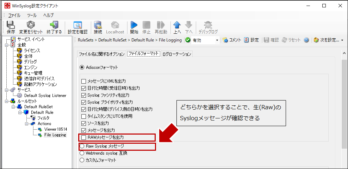This screenshot has width=348, height=169.
Task: Select ライセンス in the tree
Action: click(32, 51)
